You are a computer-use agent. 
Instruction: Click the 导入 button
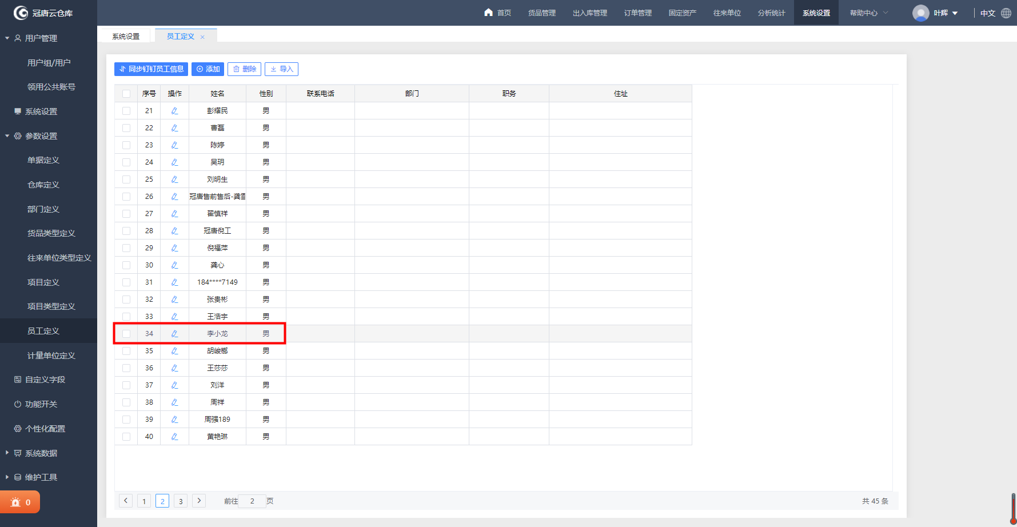[281, 69]
